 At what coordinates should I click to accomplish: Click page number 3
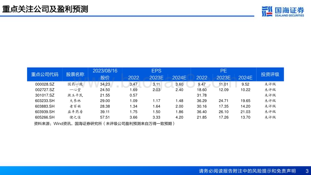point(307,171)
